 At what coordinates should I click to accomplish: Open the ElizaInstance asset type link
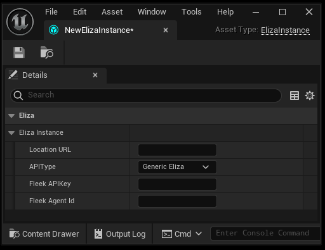tap(285, 30)
